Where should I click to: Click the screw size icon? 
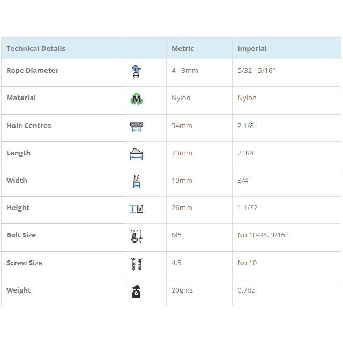(137, 264)
